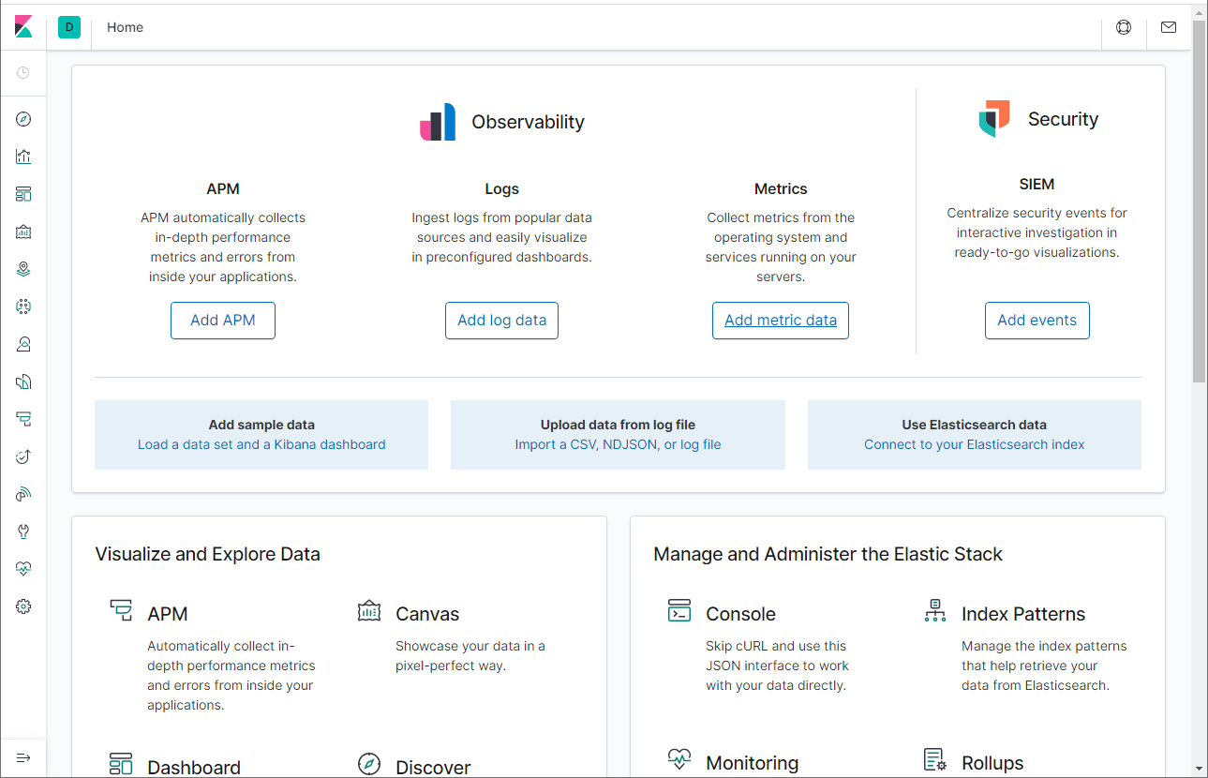Open Logs from the sidebar icon
Screen dimensions: 1208x778
[x=23, y=382]
